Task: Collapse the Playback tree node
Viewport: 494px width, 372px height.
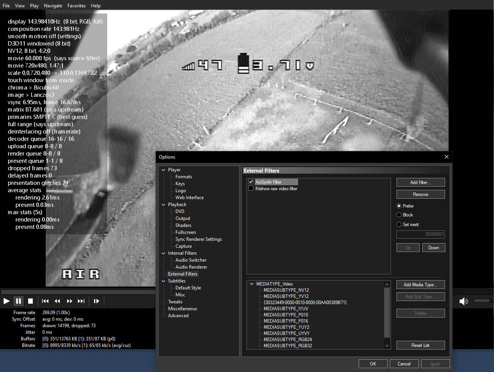Action: click(164, 205)
